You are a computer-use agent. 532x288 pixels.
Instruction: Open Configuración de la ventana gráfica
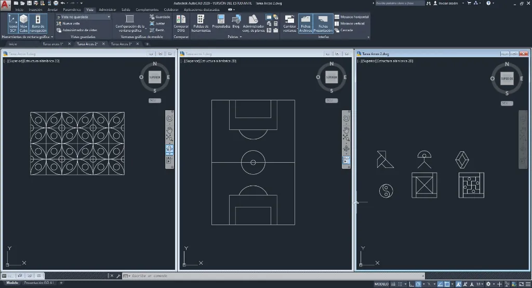click(130, 23)
